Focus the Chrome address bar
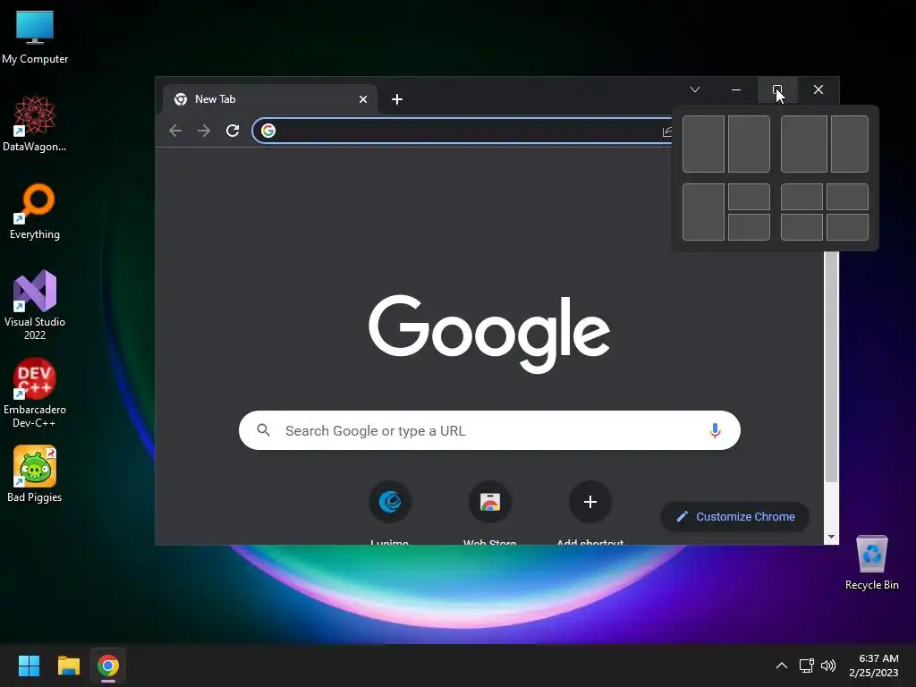 coord(462,131)
